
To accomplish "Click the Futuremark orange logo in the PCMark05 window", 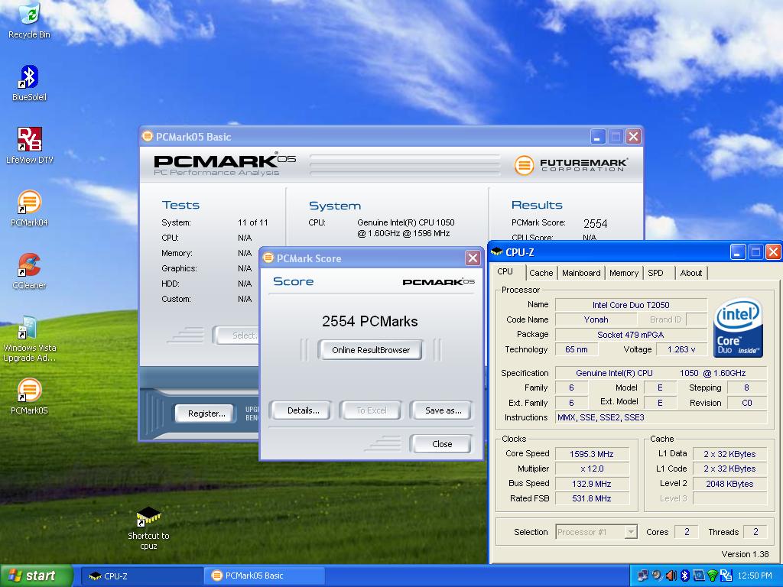I will [x=524, y=165].
